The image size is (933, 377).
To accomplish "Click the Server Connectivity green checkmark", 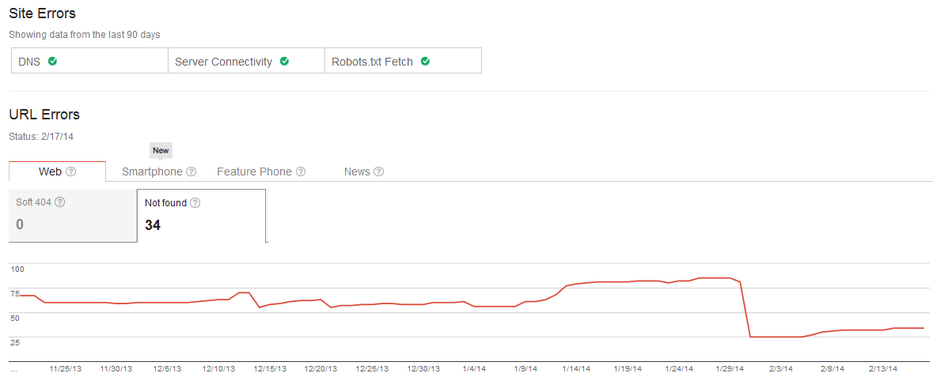I will pyautogui.click(x=284, y=61).
